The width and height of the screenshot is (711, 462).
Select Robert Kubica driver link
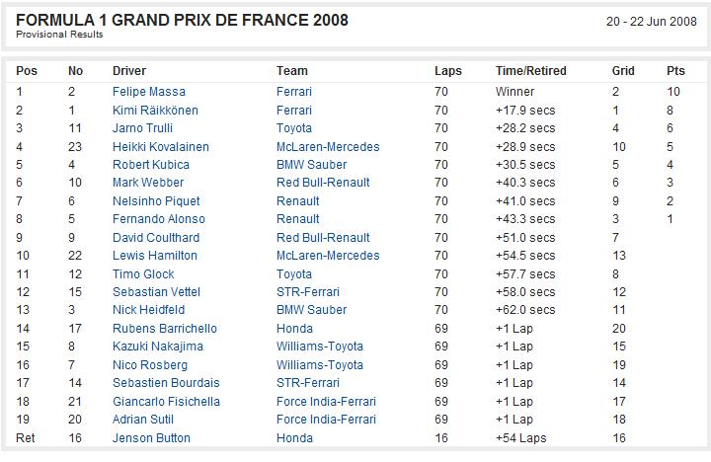[x=150, y=165]
